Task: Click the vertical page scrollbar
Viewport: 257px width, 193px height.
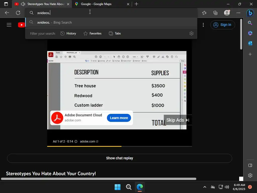Action: click(x=241, y=34)
